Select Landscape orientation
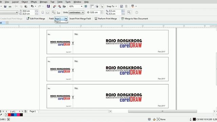The height and width of the screenshot is (122, 217). click(x=47, y=13)
